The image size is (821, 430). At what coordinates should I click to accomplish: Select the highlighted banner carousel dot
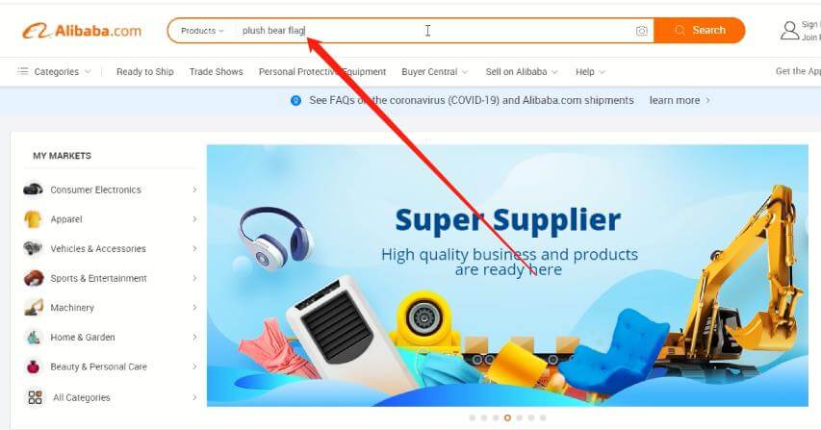click(x=507, y=417)
